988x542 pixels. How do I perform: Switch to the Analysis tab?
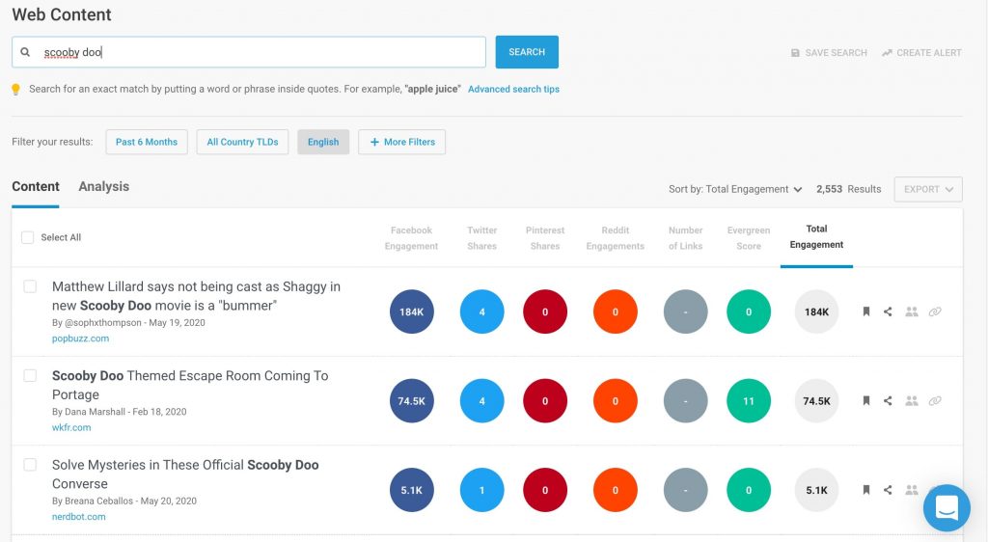tap(104, 187)
